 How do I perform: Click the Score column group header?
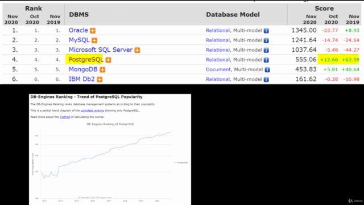(324, 9)
